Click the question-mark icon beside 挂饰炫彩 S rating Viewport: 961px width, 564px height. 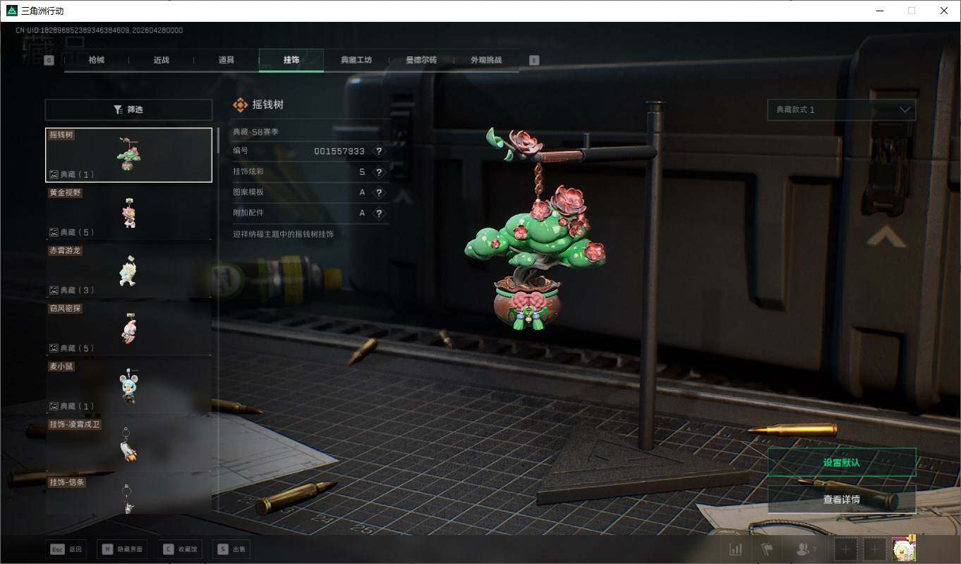tap(378, 171)
